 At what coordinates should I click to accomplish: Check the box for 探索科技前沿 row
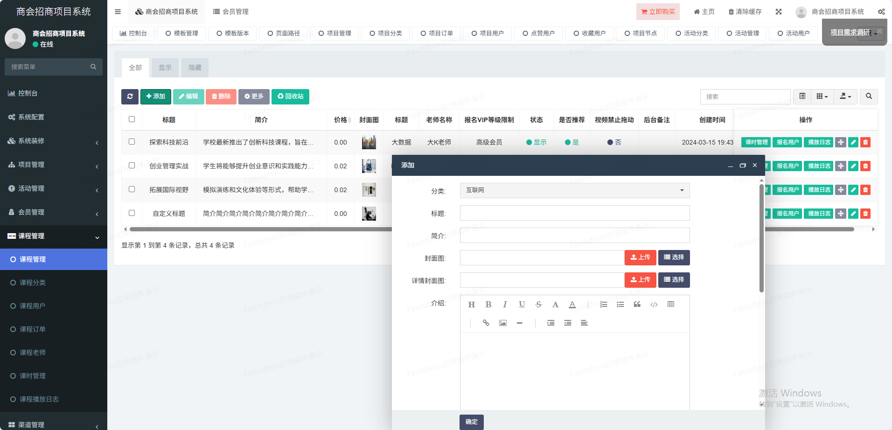(x=132, y=142)
